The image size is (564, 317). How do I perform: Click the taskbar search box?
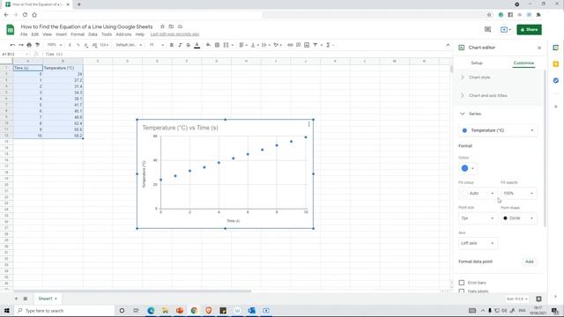click(x=64, y=311)
